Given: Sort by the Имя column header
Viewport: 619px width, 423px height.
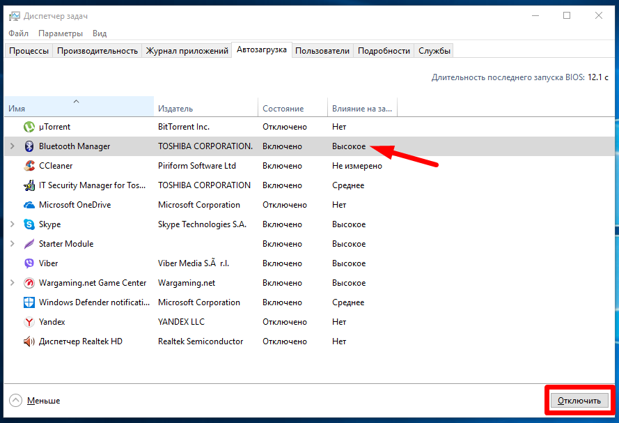Looking at the screenshot, I should (79, 106).
